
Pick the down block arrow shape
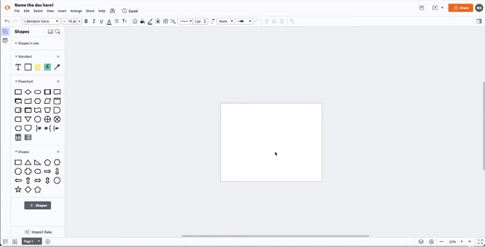[57, 172]
